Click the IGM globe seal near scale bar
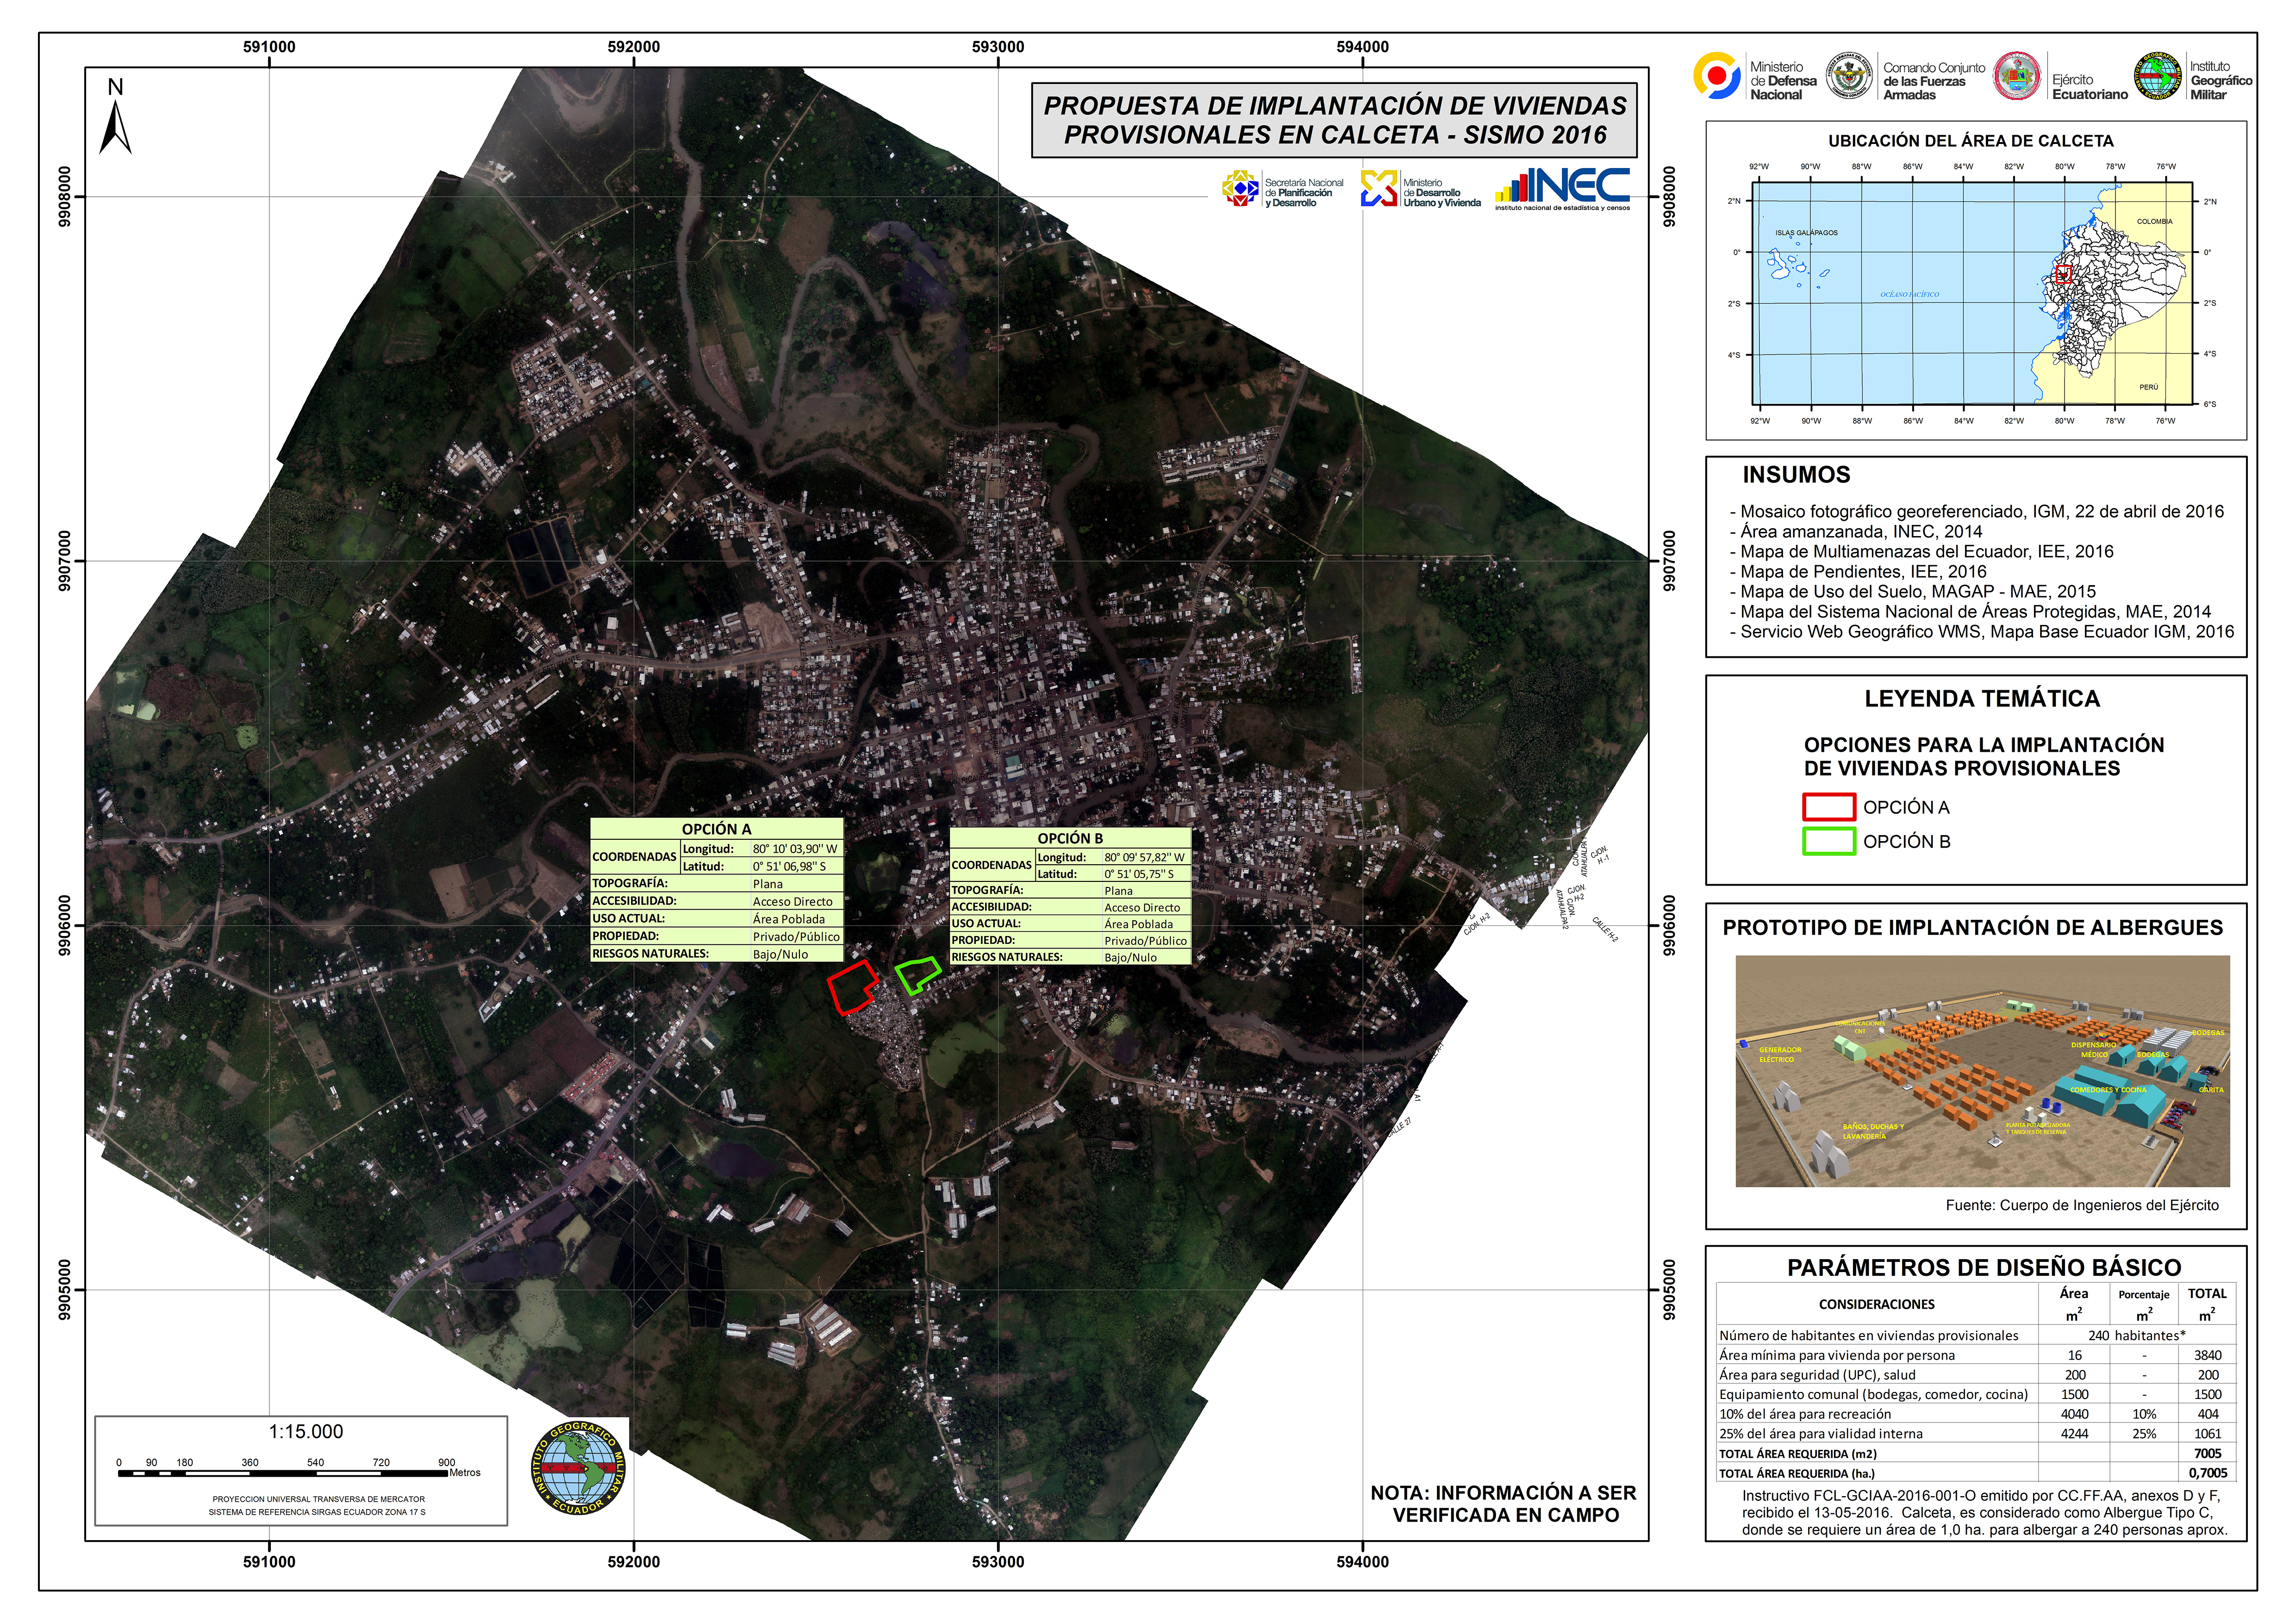Screen dimensions: 2296x1623 tap(579, 1469)
